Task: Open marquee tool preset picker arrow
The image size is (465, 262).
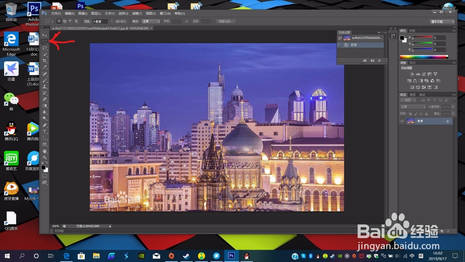Action: [53, 21]
